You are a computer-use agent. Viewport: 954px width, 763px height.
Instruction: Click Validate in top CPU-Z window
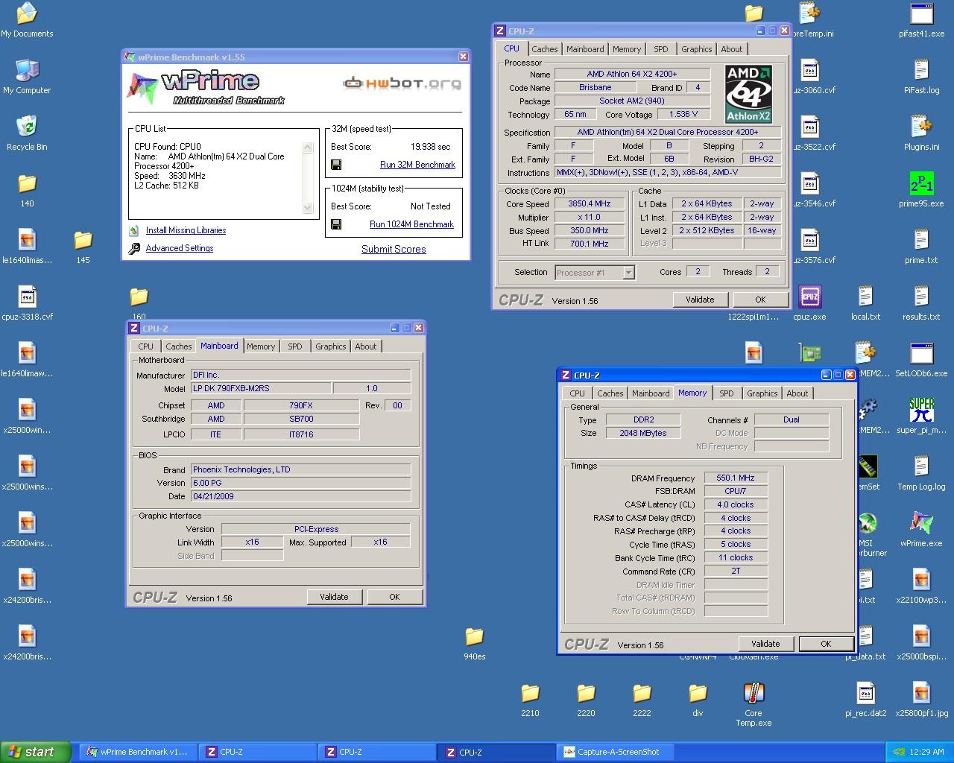pyautogui.click(x=700, y=300)
